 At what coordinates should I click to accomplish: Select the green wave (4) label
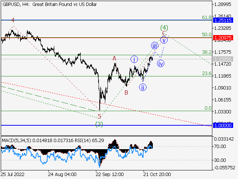point(164,28)
